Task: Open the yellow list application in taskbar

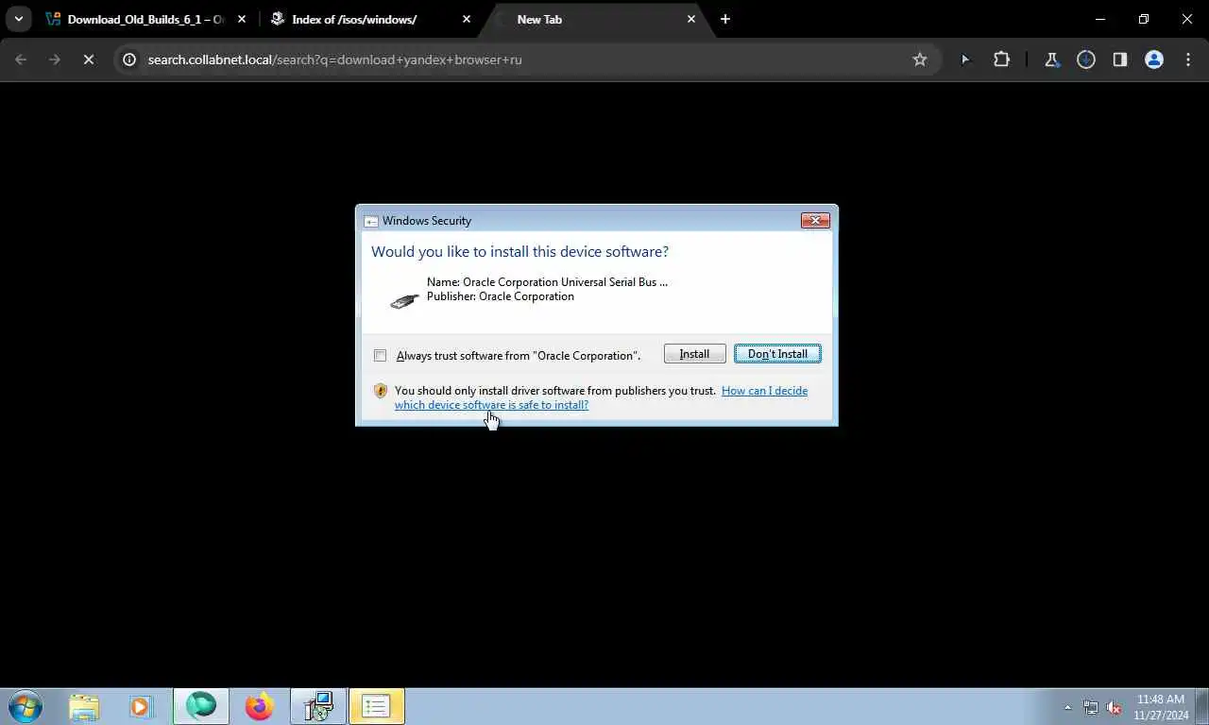Action: click(377, 706)
